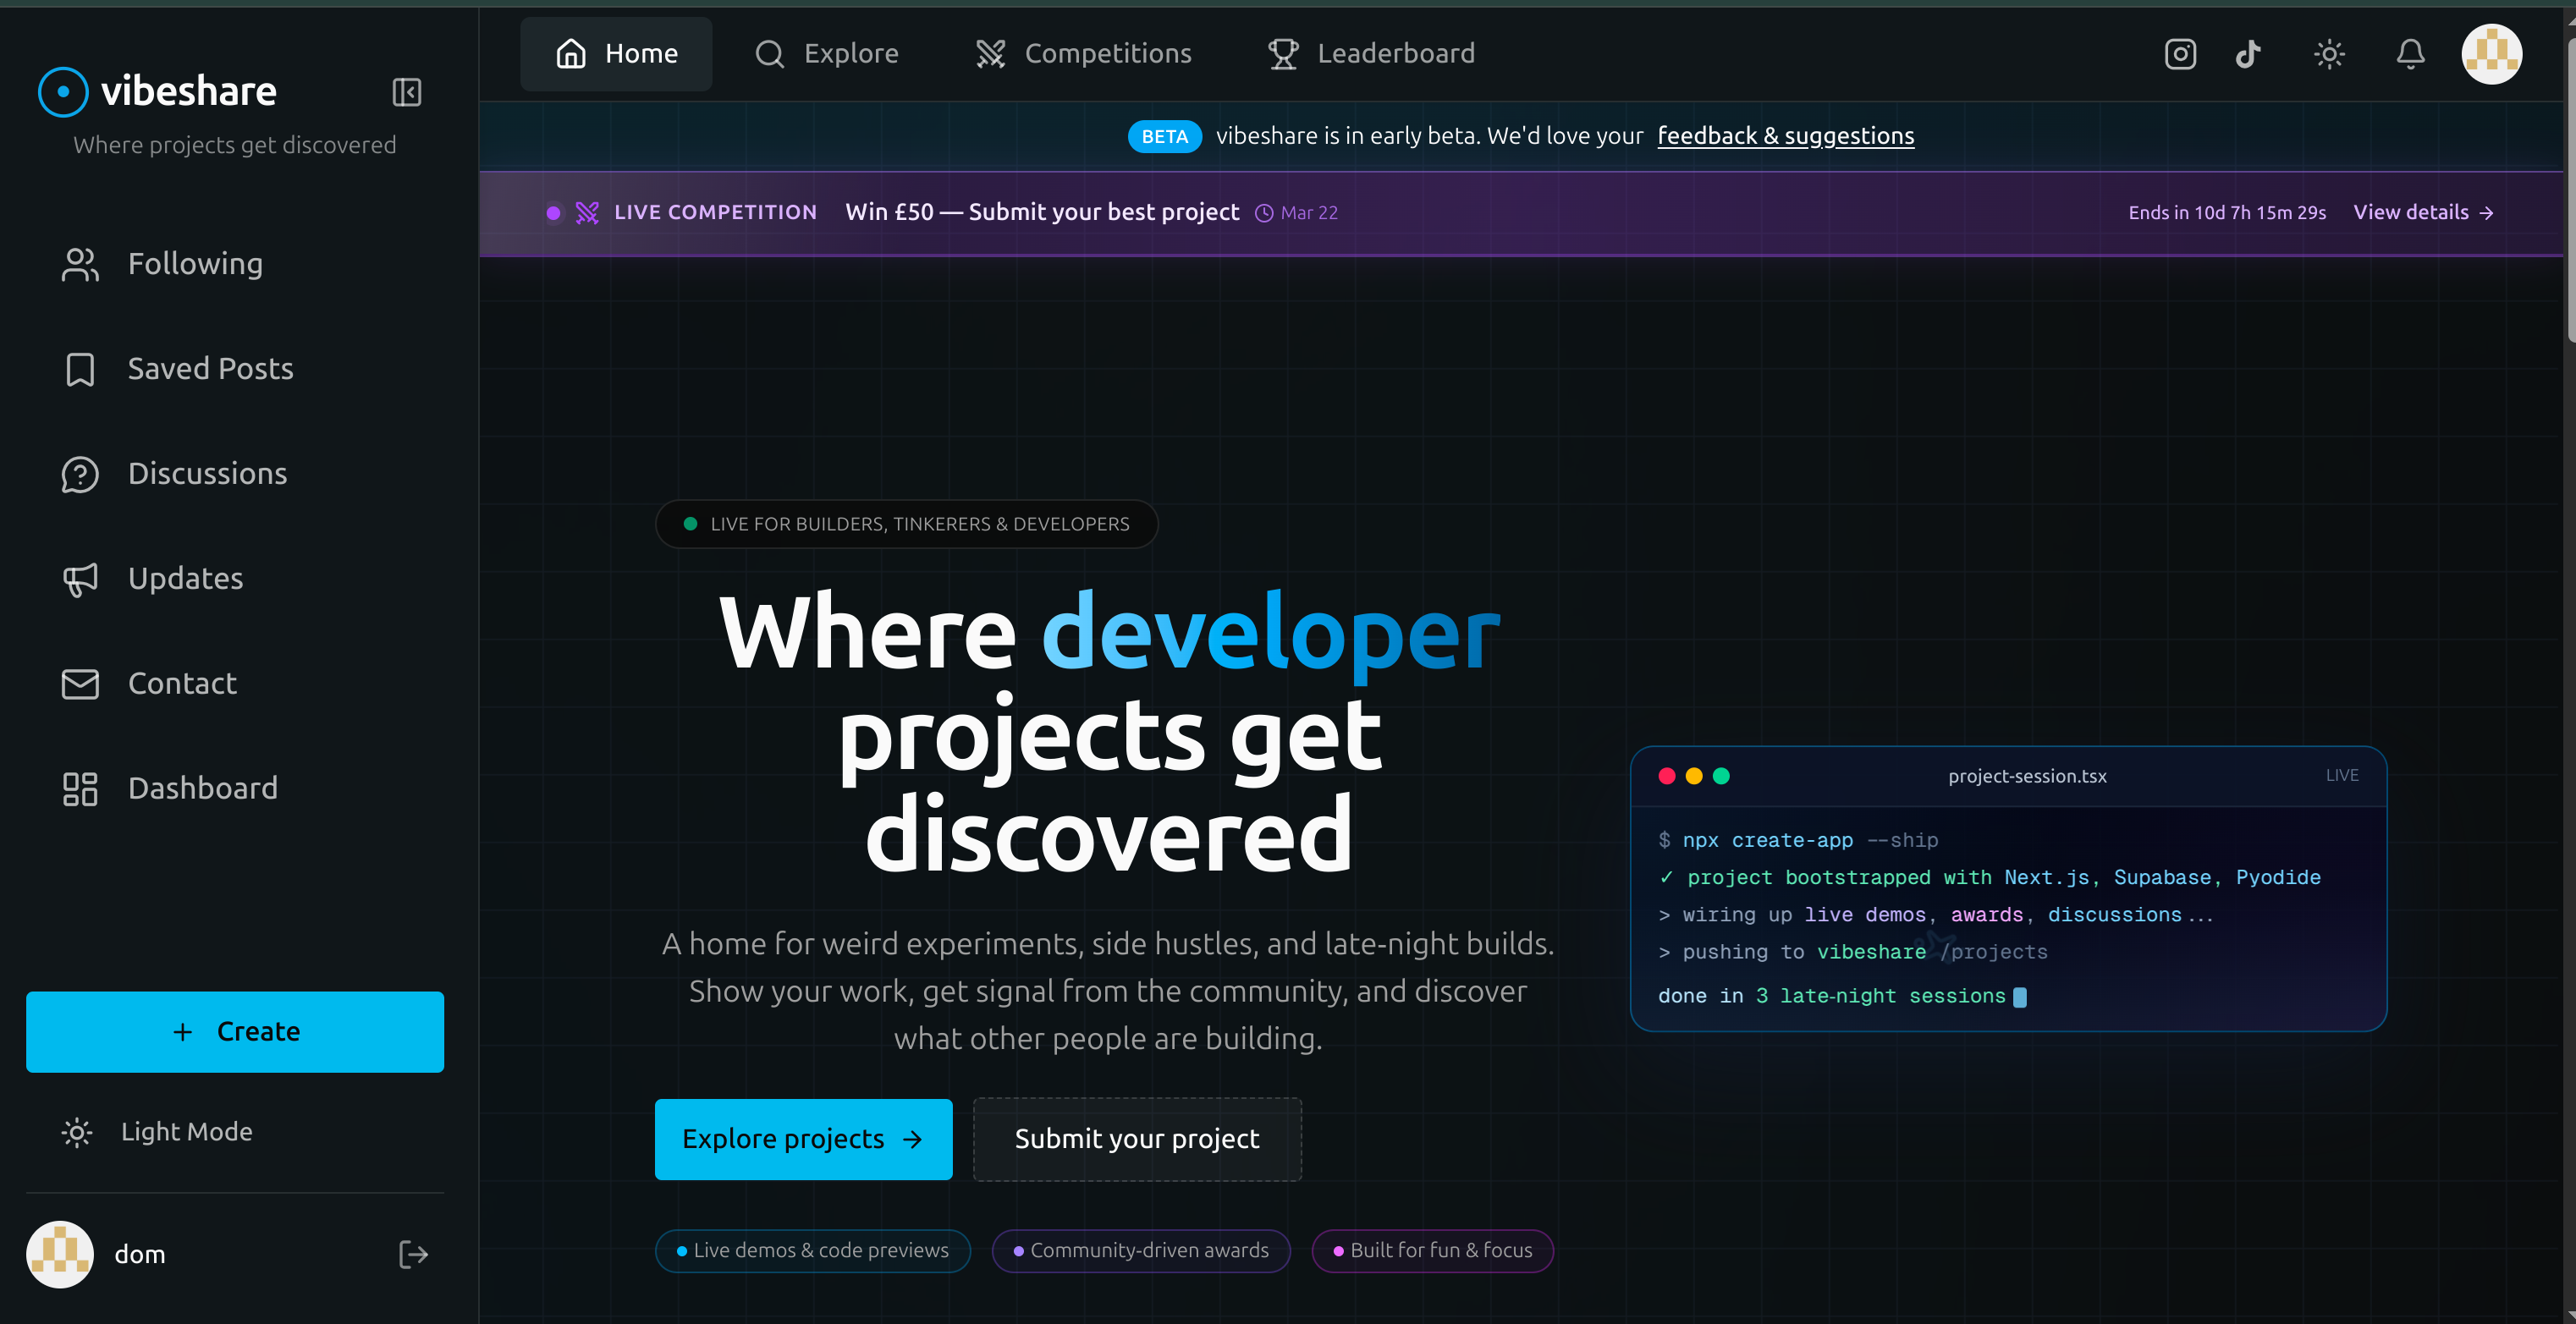
Task: Log out using the sign-out icon
Action: (412, 1254)
